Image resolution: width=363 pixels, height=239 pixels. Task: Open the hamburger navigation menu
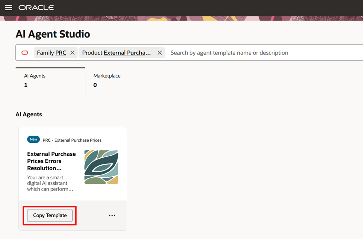click(x=9, y=8)
